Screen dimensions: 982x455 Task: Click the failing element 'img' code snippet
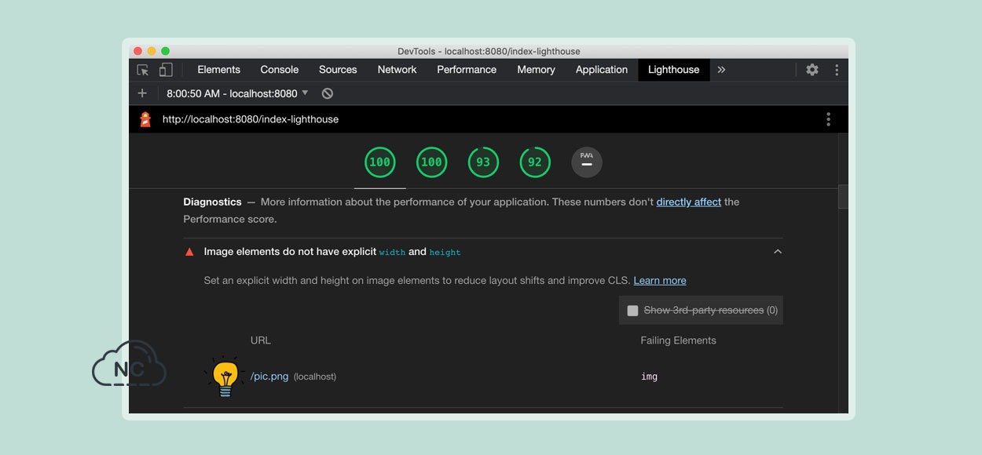coord(650,377)
